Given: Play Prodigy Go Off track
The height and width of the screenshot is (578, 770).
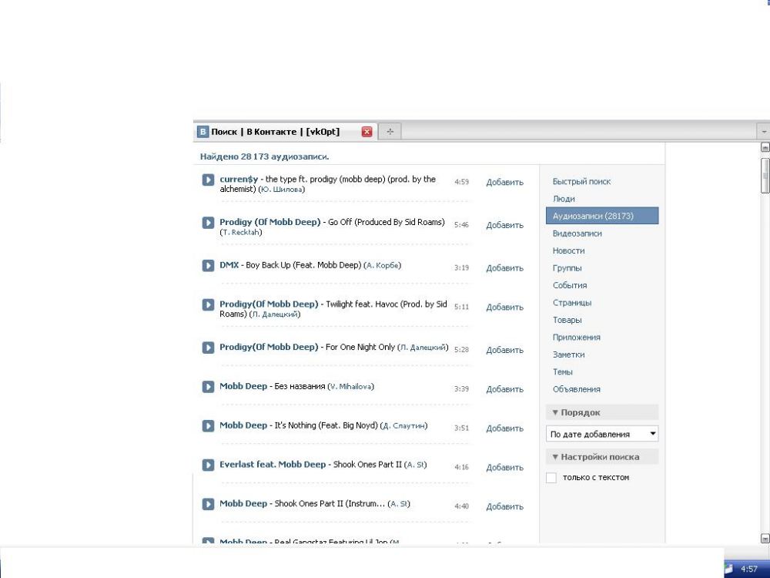Looking at the screenshot, I should (208, 223).
